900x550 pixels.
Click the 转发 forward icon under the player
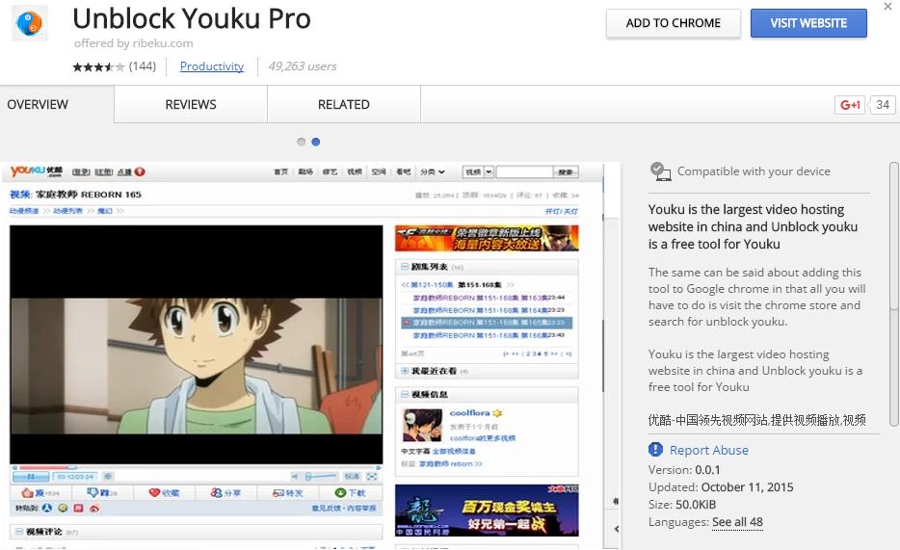pyautogui.click(x=278, y=492)
